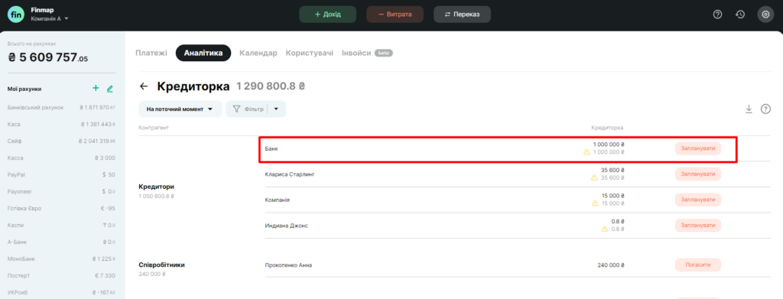Select Готівка Євро account
This screenshot has width=783, height=299.
click(x=62, y=208)
